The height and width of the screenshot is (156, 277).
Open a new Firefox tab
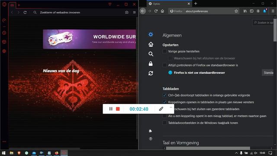click(196, 3)
